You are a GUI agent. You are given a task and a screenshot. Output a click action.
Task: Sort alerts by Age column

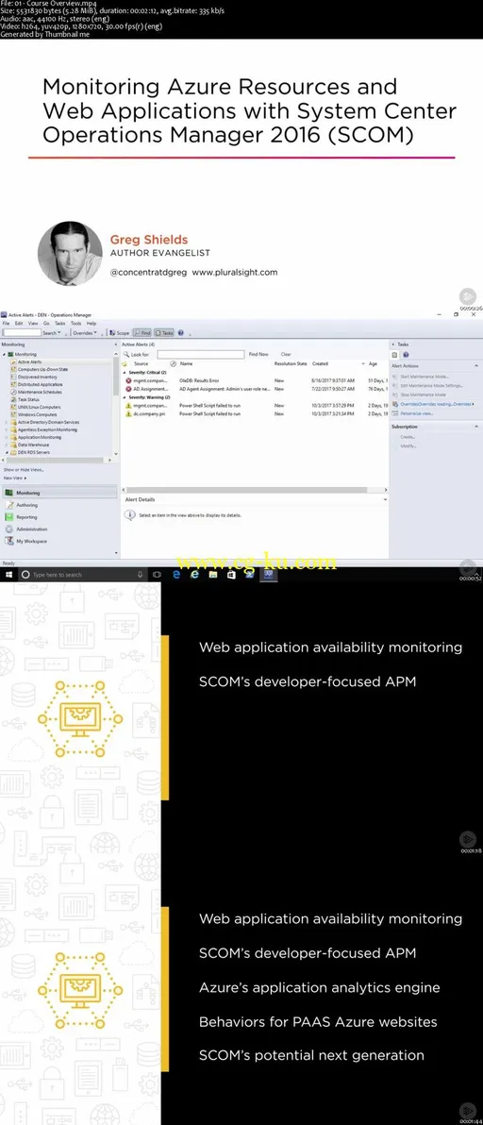pos(373,363)
